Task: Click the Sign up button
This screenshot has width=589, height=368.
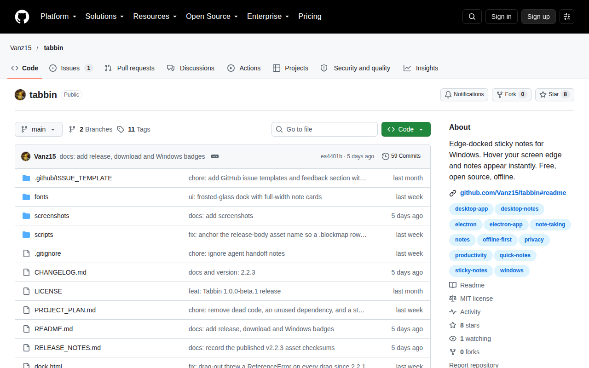Action: pos(538,17)
